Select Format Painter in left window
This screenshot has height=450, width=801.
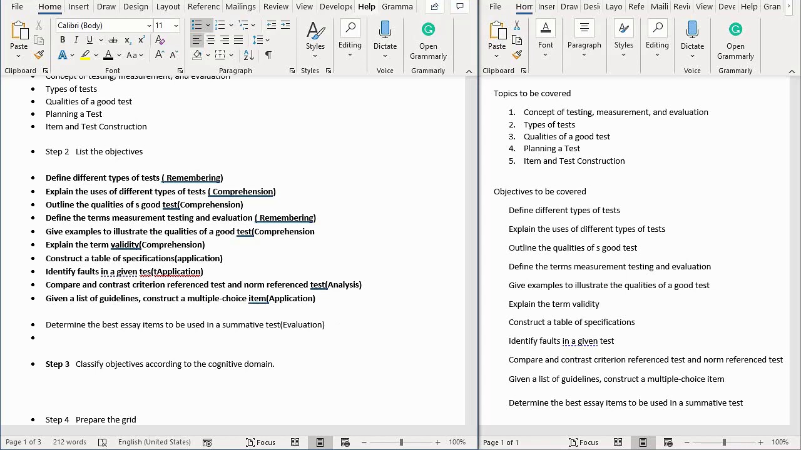(x=39, y=55)
